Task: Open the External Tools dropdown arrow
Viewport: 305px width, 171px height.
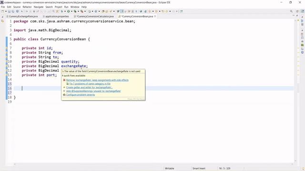Action: pos(85,11)
